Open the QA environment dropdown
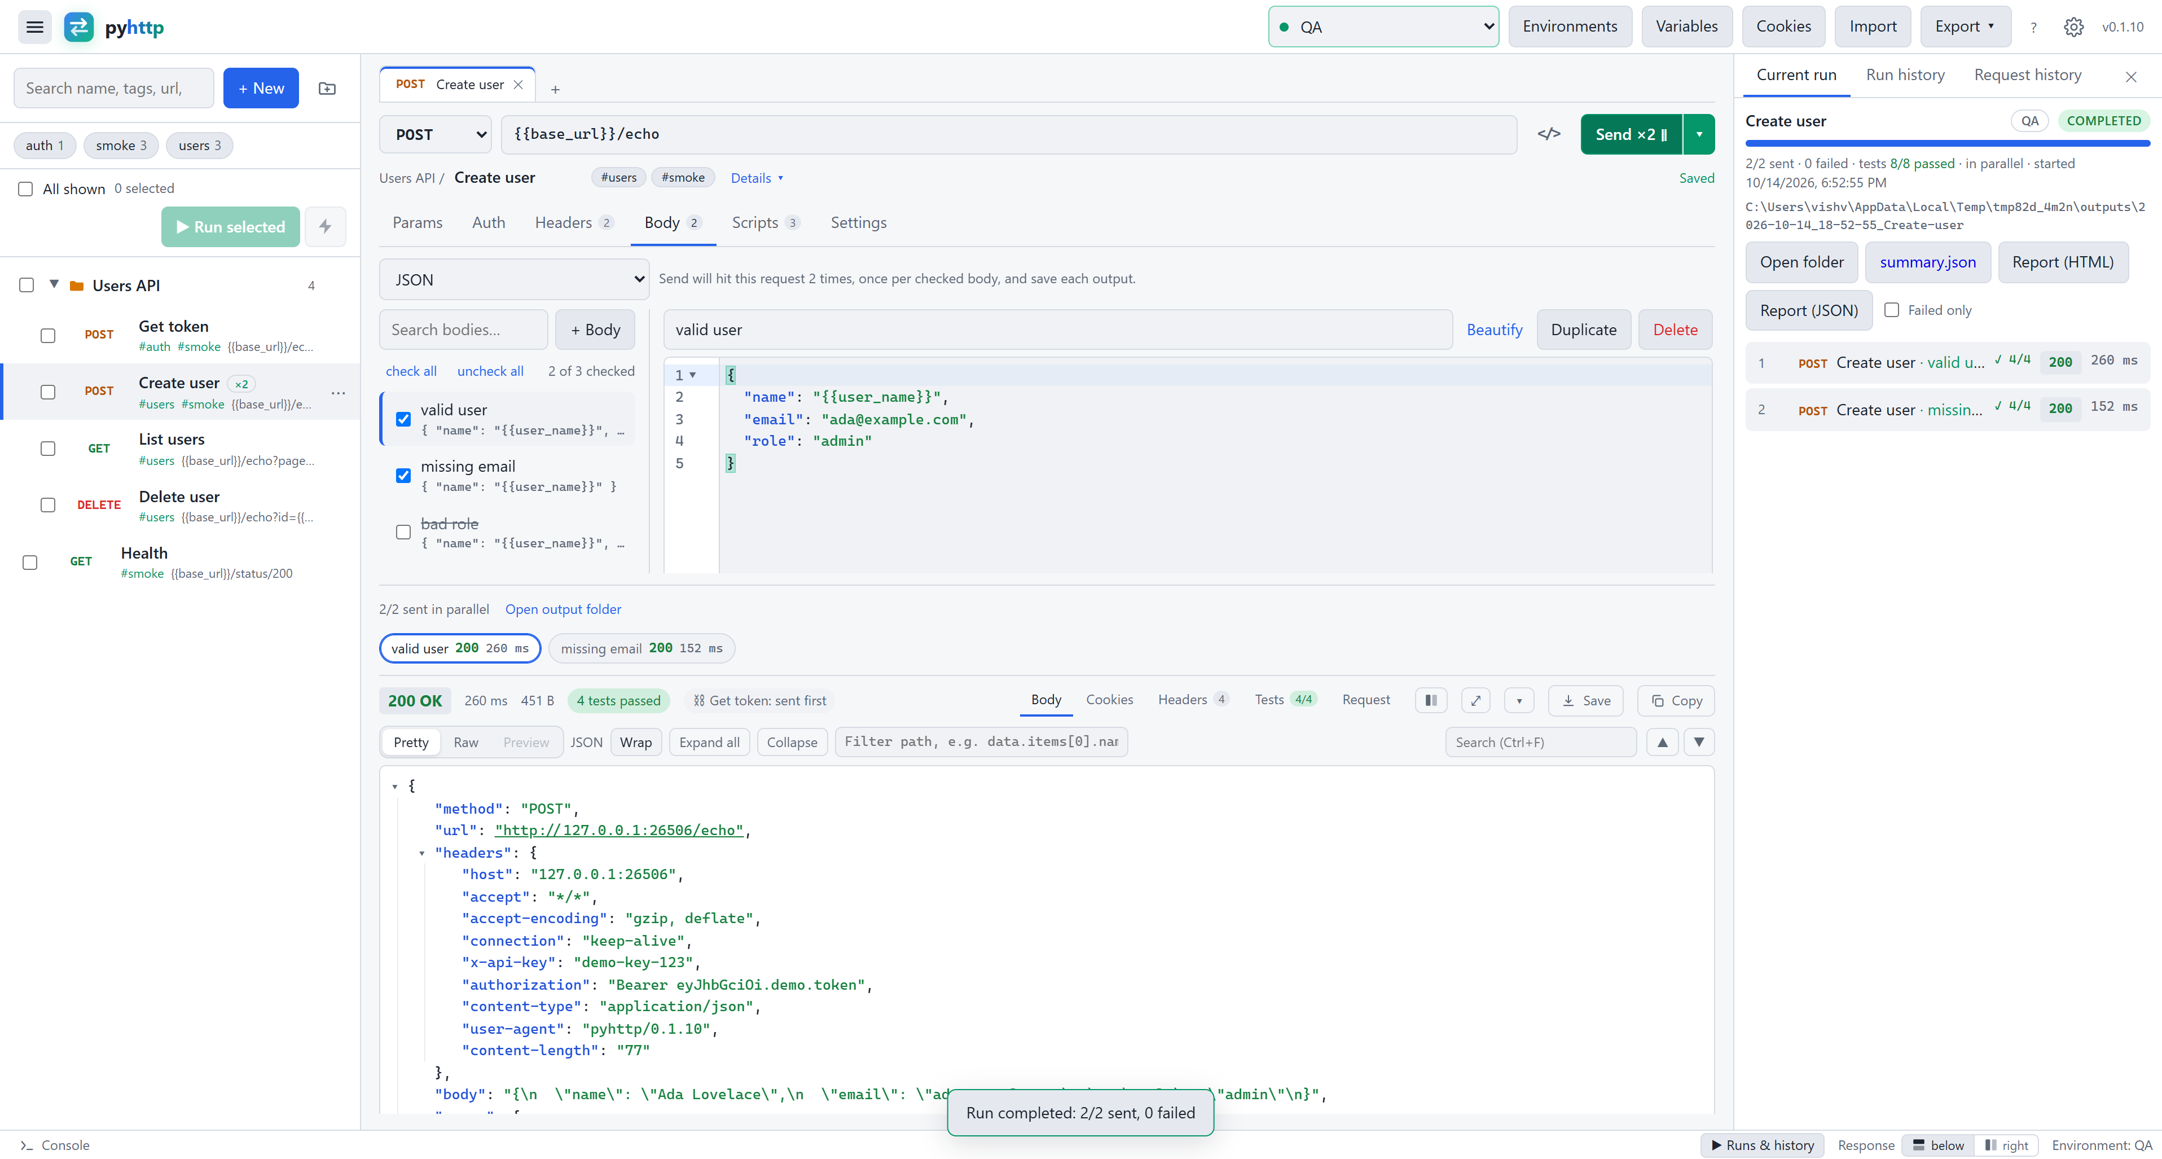2162x1159 pixels. 1383,27
